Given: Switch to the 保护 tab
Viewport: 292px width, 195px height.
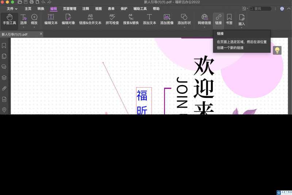Looking at the screenshot, I should pyautogui.click(x=124, y=8).
